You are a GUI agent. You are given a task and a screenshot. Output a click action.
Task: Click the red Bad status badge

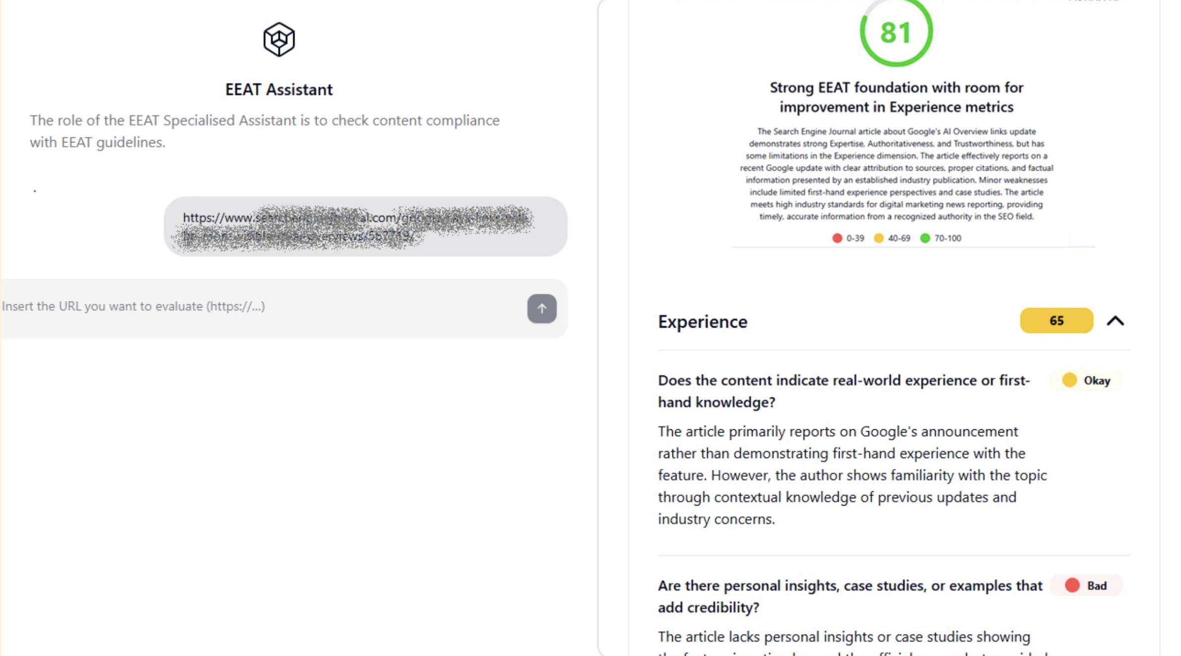(1086, 586)
